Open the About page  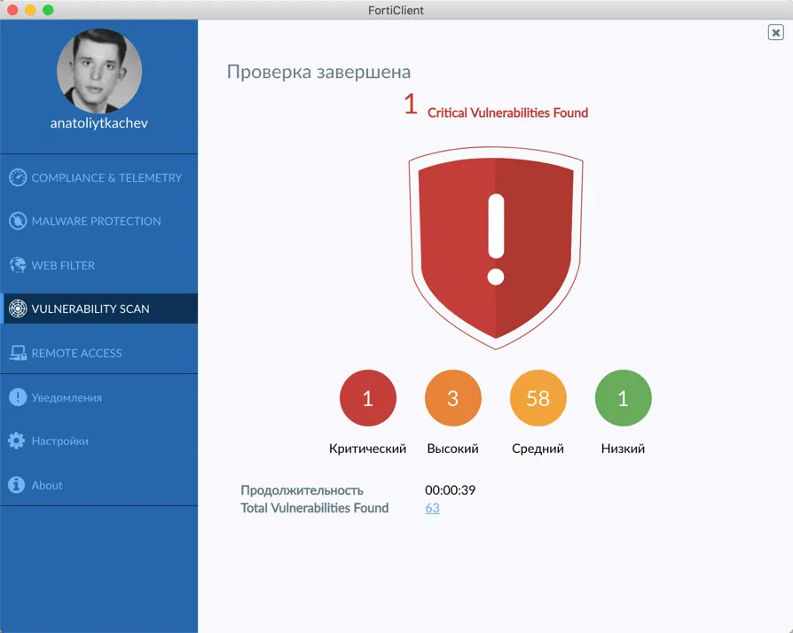tap(98, 485)
